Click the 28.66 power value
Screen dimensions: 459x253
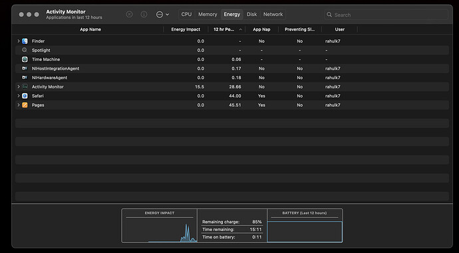point(235,87)
